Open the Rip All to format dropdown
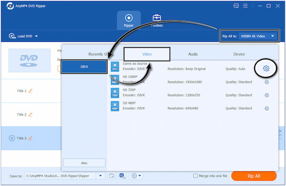Screen dimensions: 286x186 [x=257, y=36]
